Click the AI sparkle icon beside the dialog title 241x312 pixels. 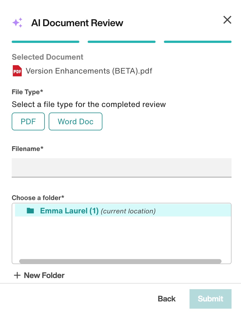tap(17, 23)
